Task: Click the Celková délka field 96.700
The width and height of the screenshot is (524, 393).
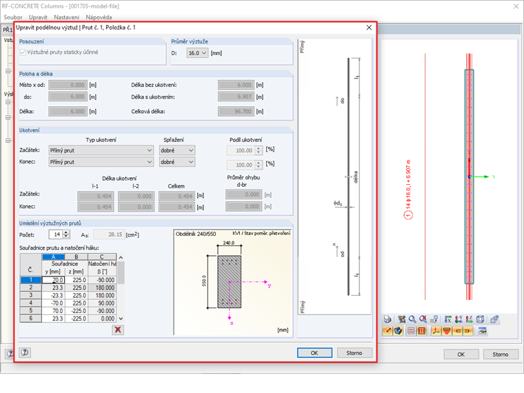Action: (x=236, y=111)
